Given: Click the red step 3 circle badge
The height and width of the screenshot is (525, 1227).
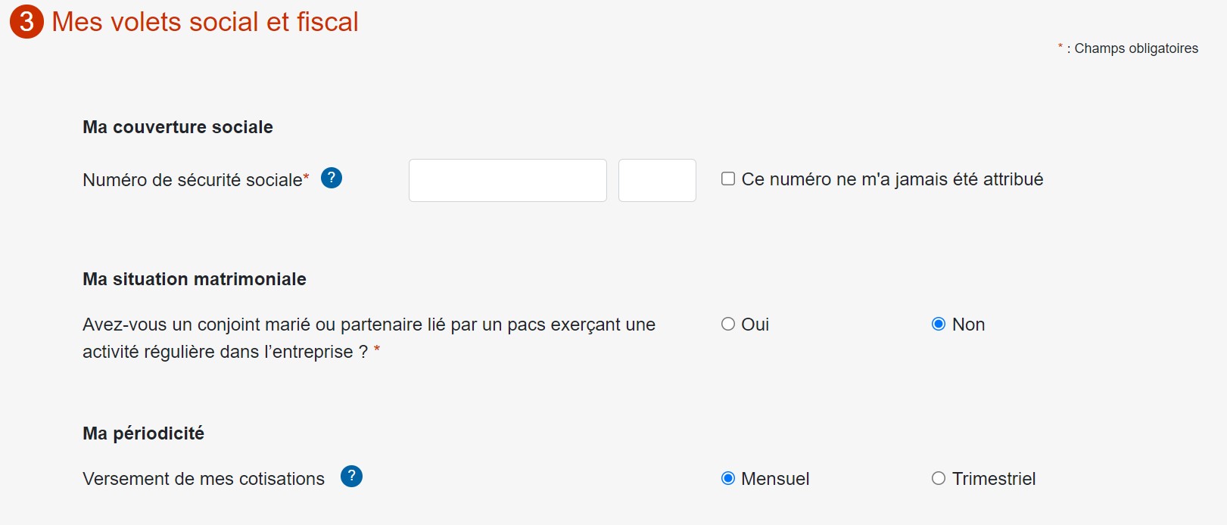Looking at the screenshot, I should (26, 21).
